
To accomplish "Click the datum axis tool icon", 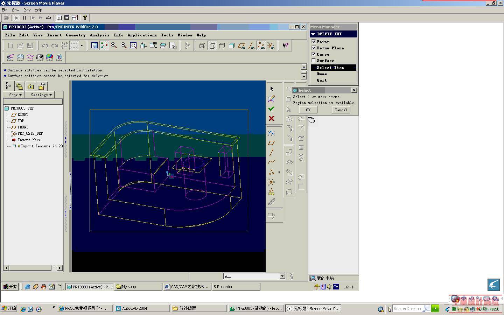I will coord(271,153).
